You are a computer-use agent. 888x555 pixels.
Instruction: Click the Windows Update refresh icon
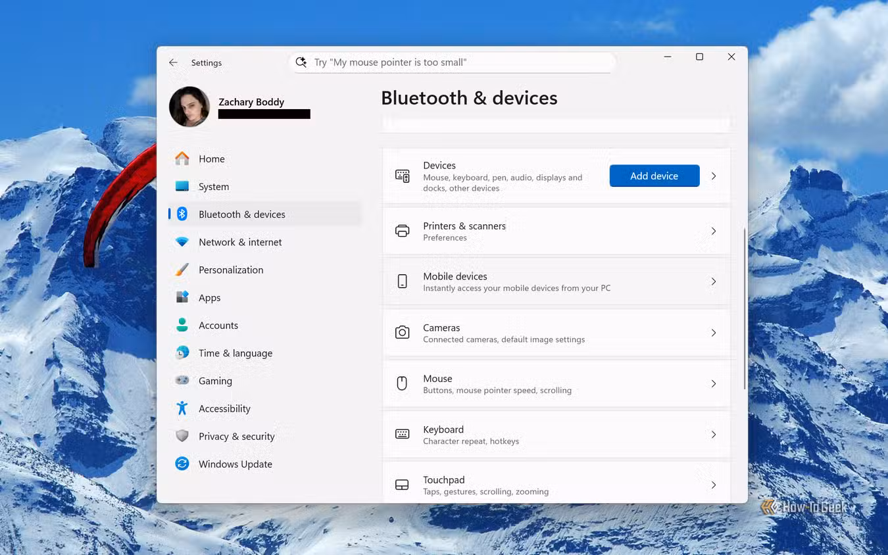(x=182, y=464)
